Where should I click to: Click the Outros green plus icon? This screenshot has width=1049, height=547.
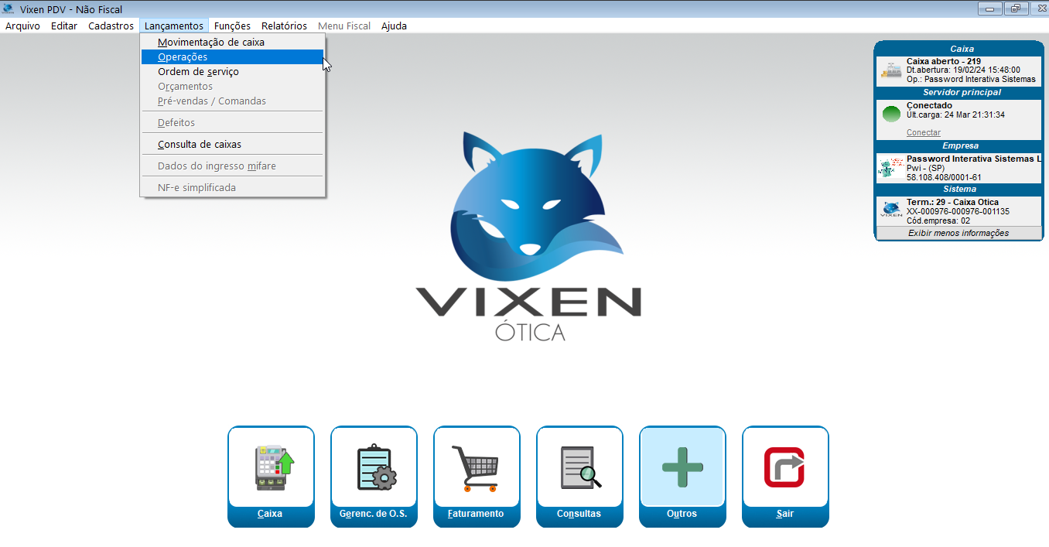pyautogui.click(x=682, y=468)
